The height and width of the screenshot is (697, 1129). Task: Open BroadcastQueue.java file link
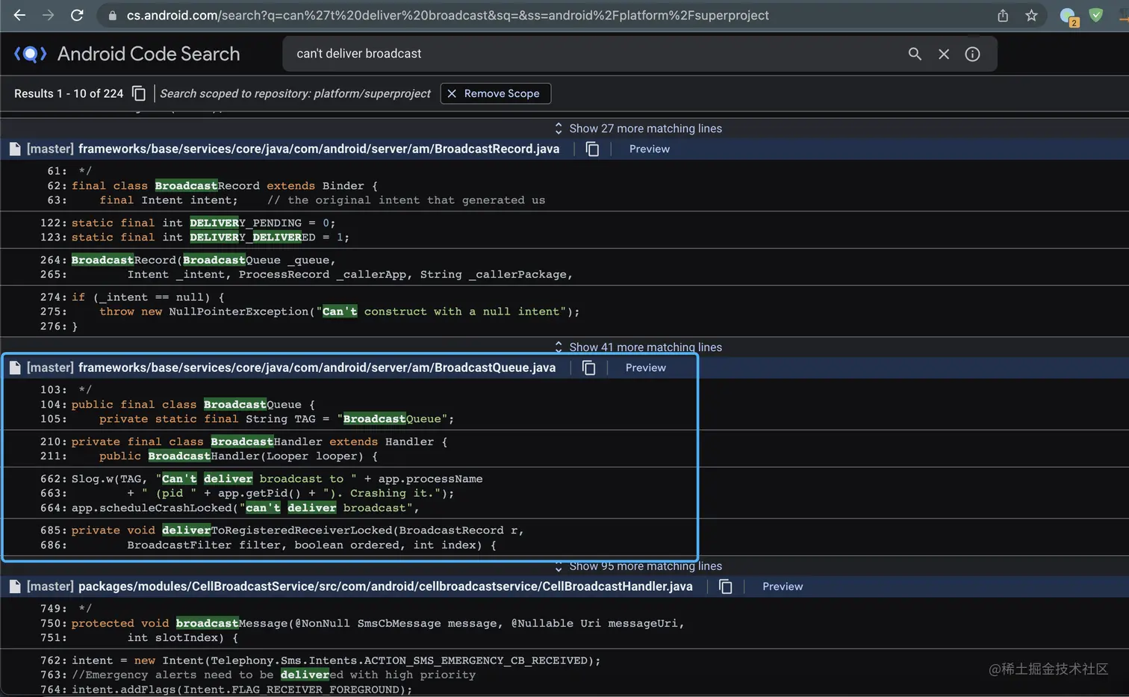point(317,368)
